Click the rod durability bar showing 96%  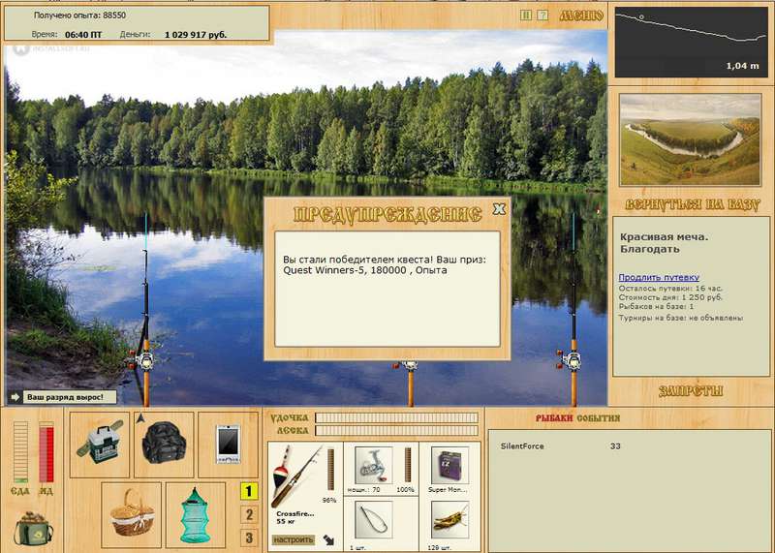[330, 469]
